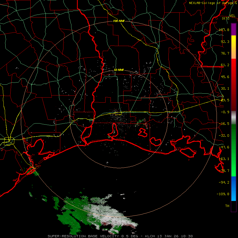This screenshot has width=238, height=238.
Task: Click the black TH segment of the color bar
Action: (x=234, y=206)
